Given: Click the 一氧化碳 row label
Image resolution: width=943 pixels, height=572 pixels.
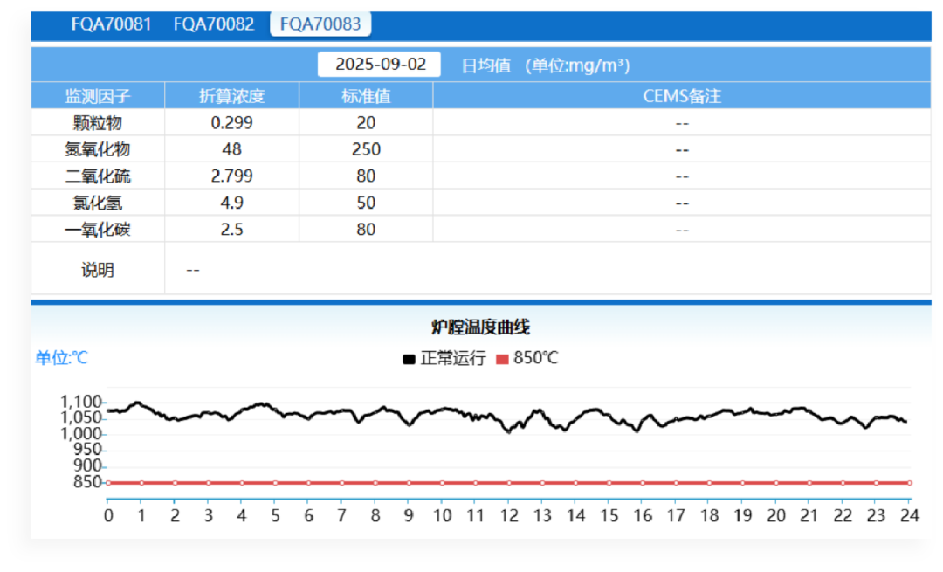Looking at the screenshot, I should pos(98,230).
